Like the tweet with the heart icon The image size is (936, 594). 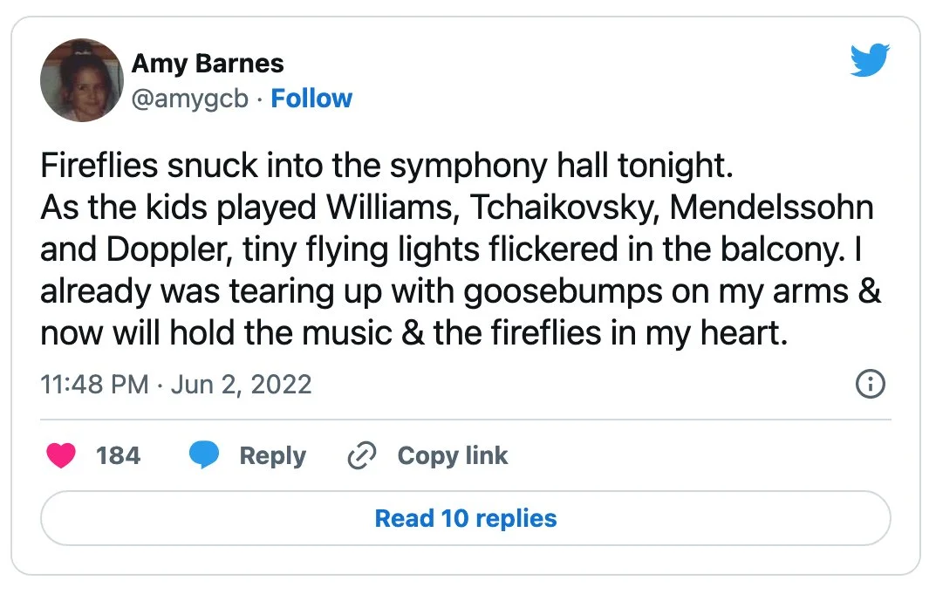61,455
